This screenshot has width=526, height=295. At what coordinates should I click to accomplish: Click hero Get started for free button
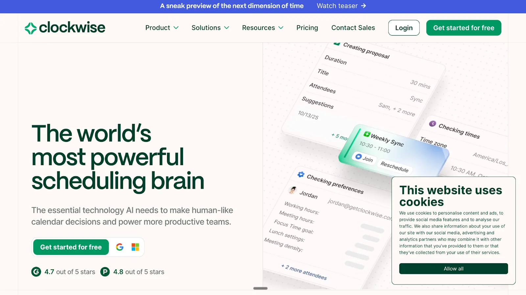pos(71,247)
